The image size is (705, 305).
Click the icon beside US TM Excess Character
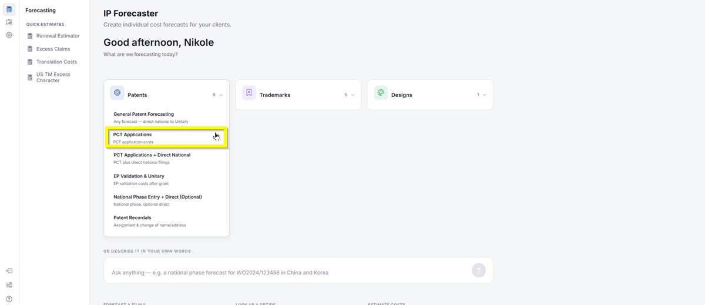[30, 77]
